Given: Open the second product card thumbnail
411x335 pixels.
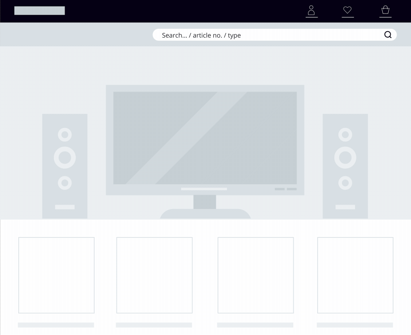Looking at the screenshot, I should click(154, 275).
